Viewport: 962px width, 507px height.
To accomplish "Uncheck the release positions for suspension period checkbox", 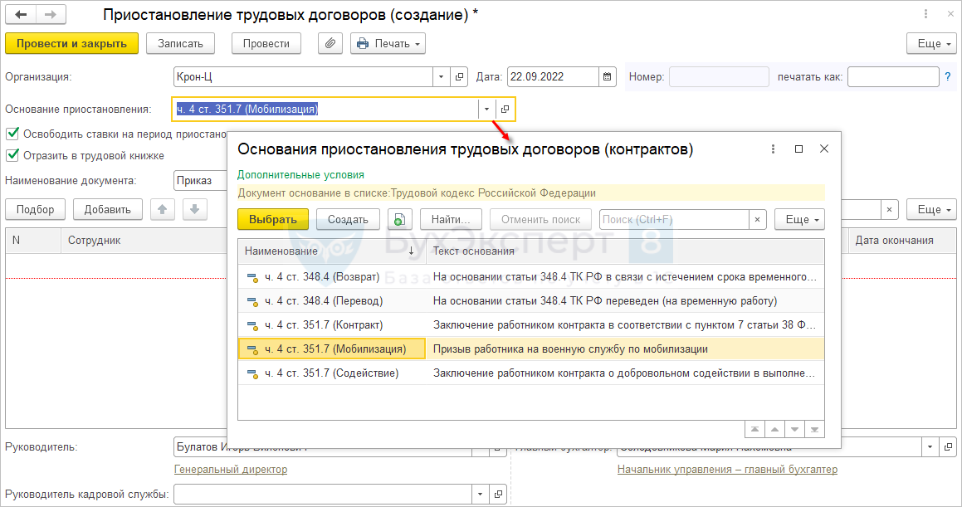I will pyautogui.click(x=12, y=134).
